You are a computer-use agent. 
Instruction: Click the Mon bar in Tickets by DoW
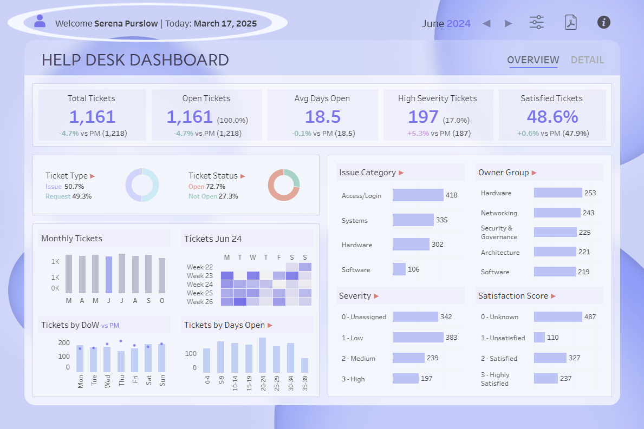pyautogui.click(x=80, y=359)
